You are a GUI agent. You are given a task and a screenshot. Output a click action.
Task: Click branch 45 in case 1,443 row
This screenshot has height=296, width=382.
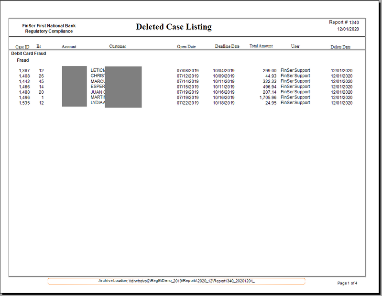coord(41,81)
